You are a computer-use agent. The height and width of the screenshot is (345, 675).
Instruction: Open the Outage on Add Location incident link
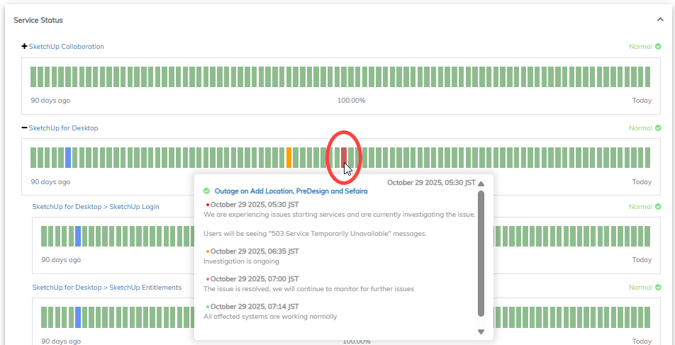click(291, 191)
